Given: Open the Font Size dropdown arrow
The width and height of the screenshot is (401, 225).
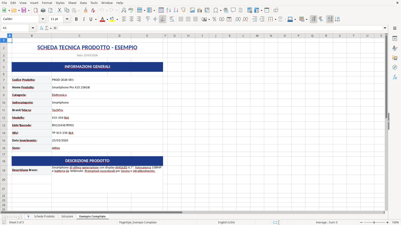Looking at the screenshot, I should pyautogui.click(x=67, y=19).
